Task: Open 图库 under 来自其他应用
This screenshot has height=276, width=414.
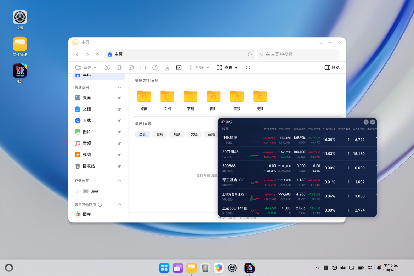Action: click(x=98, y=214)
